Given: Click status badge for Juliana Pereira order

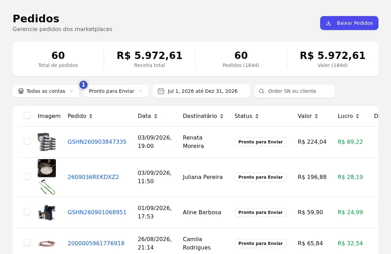Looking at the screenshot, I should click(x=260, y=177).
